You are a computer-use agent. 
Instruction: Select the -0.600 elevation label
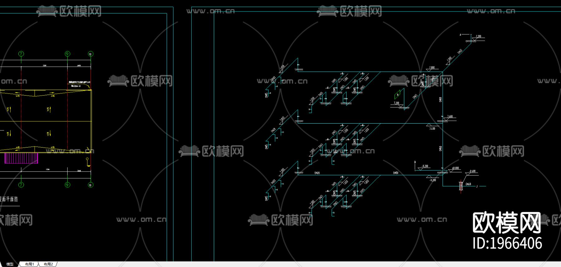(472, 171)
